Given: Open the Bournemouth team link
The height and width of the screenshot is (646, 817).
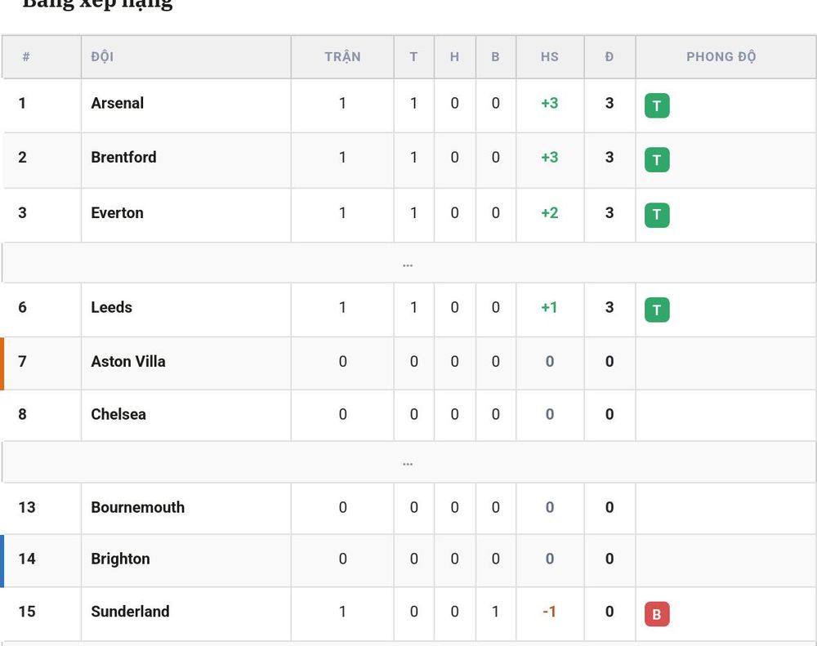Looking at the screenshot, I should (x=137, y=507).
